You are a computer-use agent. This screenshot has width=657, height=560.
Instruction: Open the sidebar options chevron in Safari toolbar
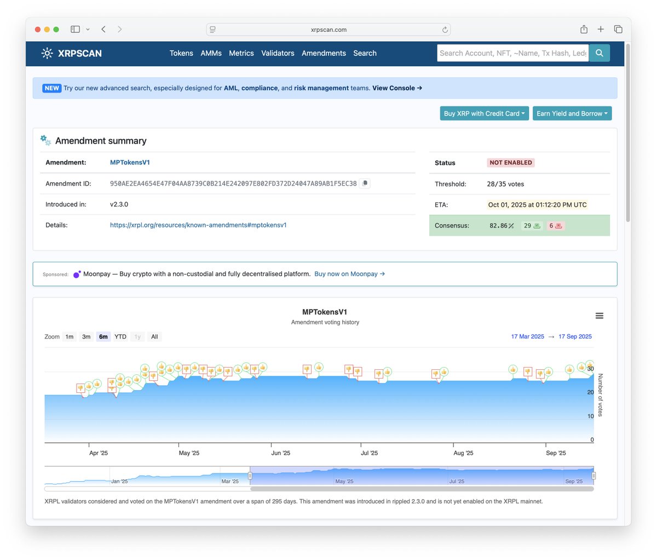pyautogui.click(x=88, y=30)
